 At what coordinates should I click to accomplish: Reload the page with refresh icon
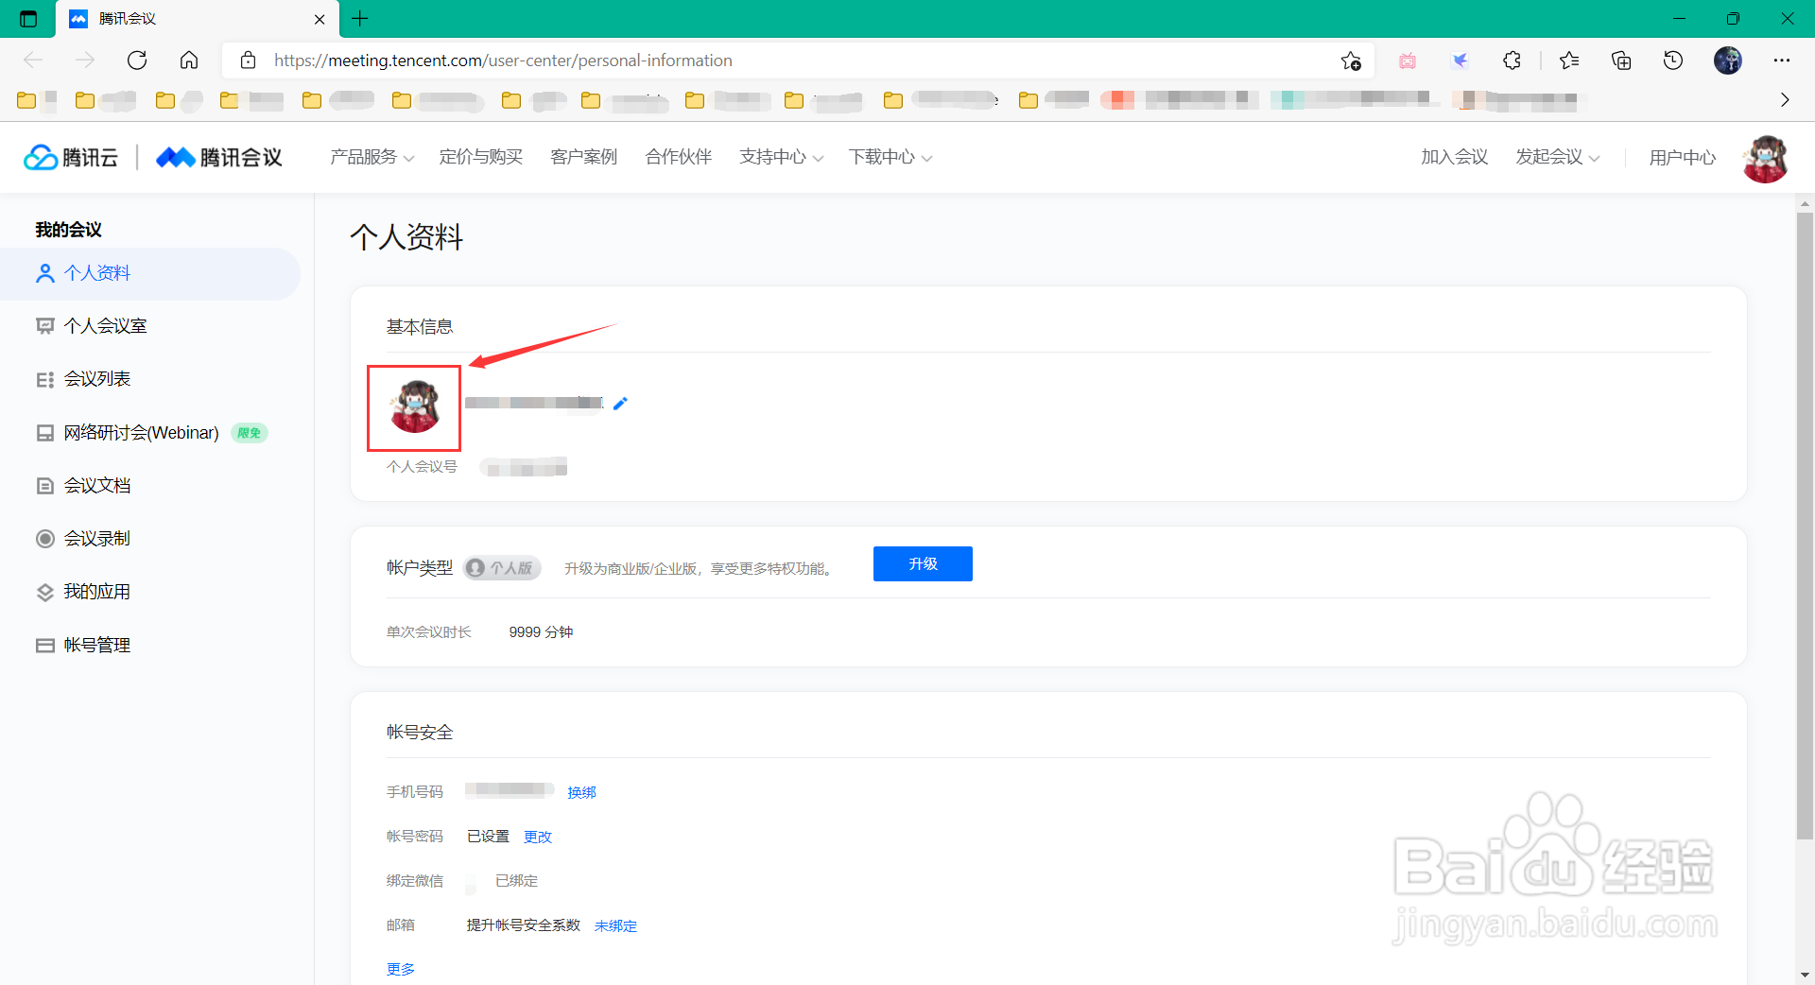(137, 60)
